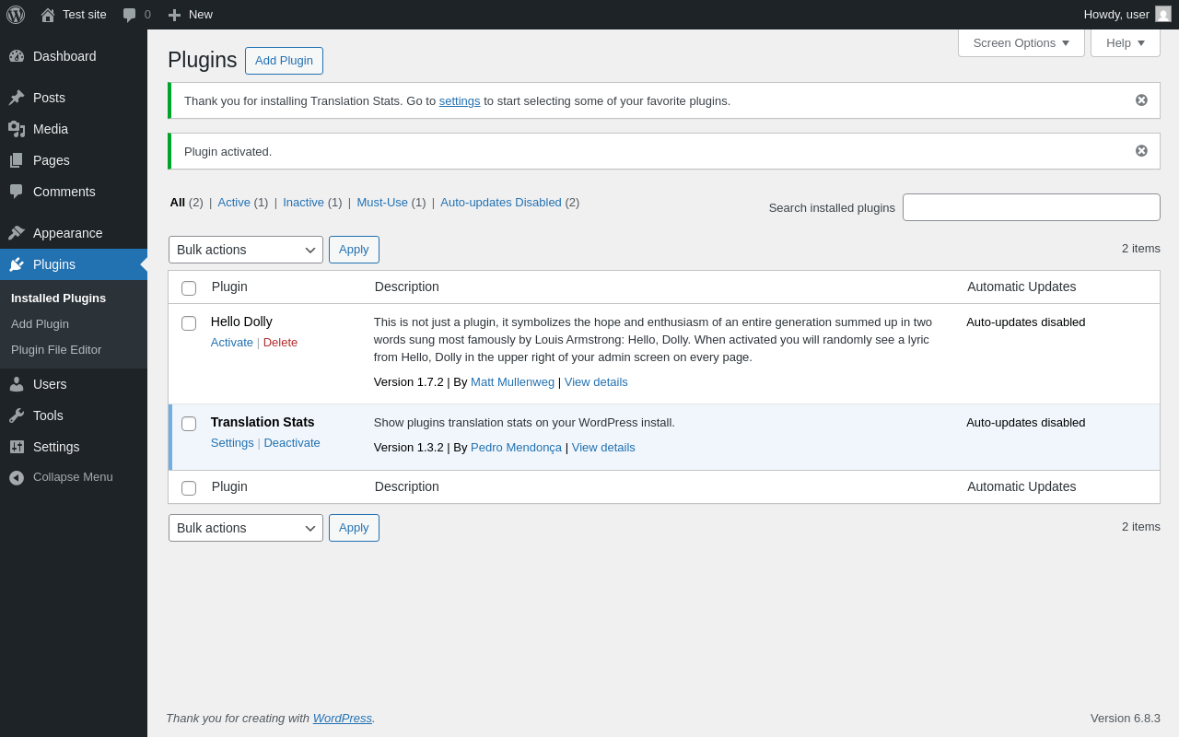Tick the Translation Stats plugin checkbox
This screenshot has height=737, width=1179.
click(x=189, y=424)
